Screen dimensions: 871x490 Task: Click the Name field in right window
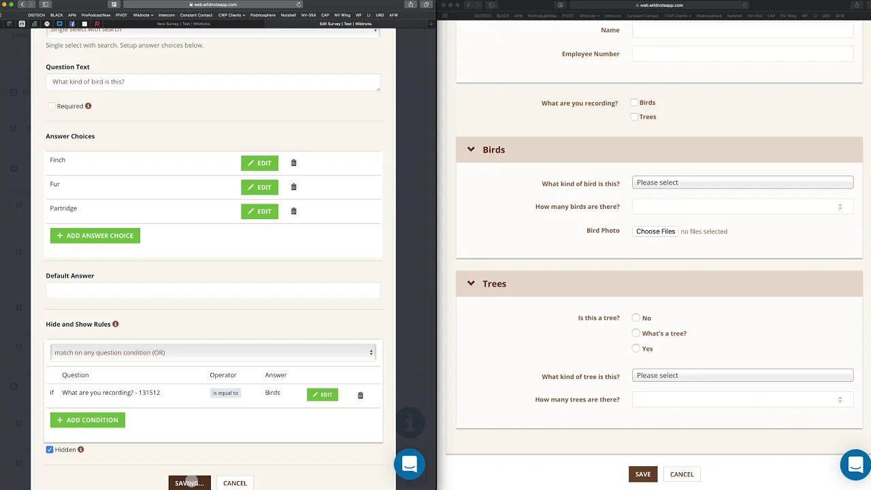coord(742,30)
